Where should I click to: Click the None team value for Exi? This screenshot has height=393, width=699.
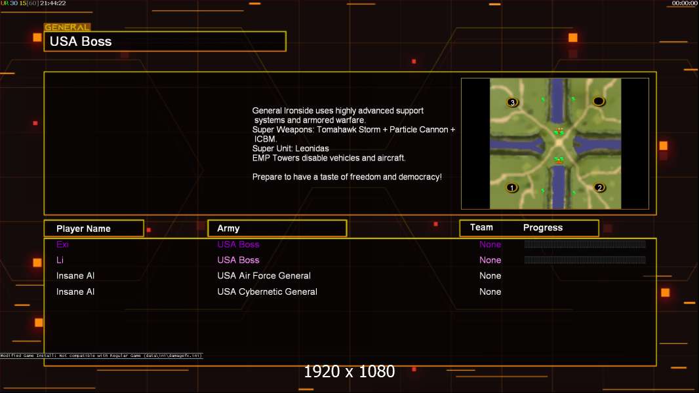tap(490, 244)
